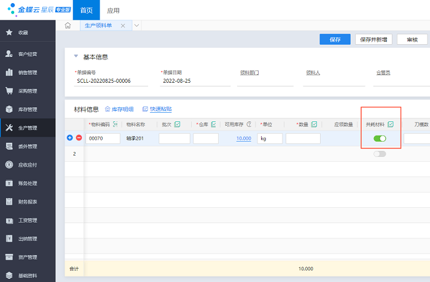Open tab list dropdown arrow
This screenshot has width=430, height=282.
coord(136,26)
